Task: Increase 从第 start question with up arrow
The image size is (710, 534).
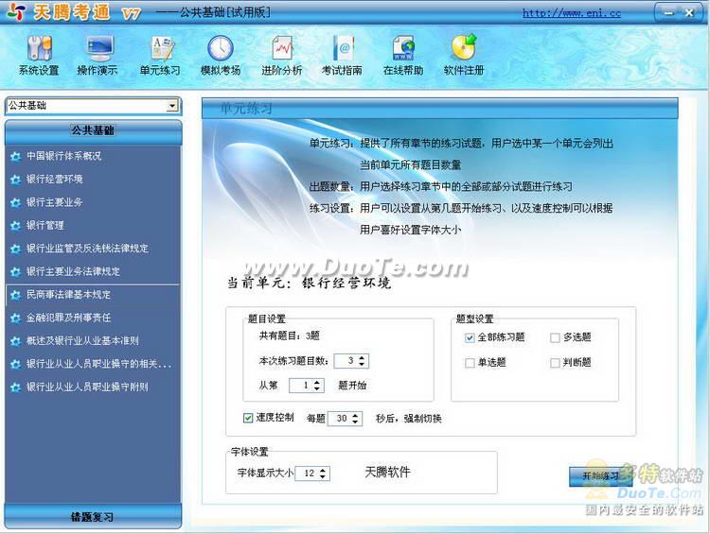Action: (x=316, y=383)
